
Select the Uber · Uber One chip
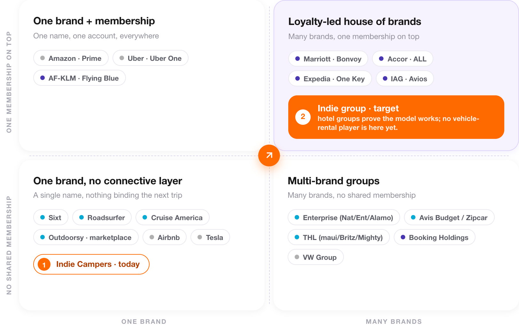pyautogui.click(x=151, y=58)
